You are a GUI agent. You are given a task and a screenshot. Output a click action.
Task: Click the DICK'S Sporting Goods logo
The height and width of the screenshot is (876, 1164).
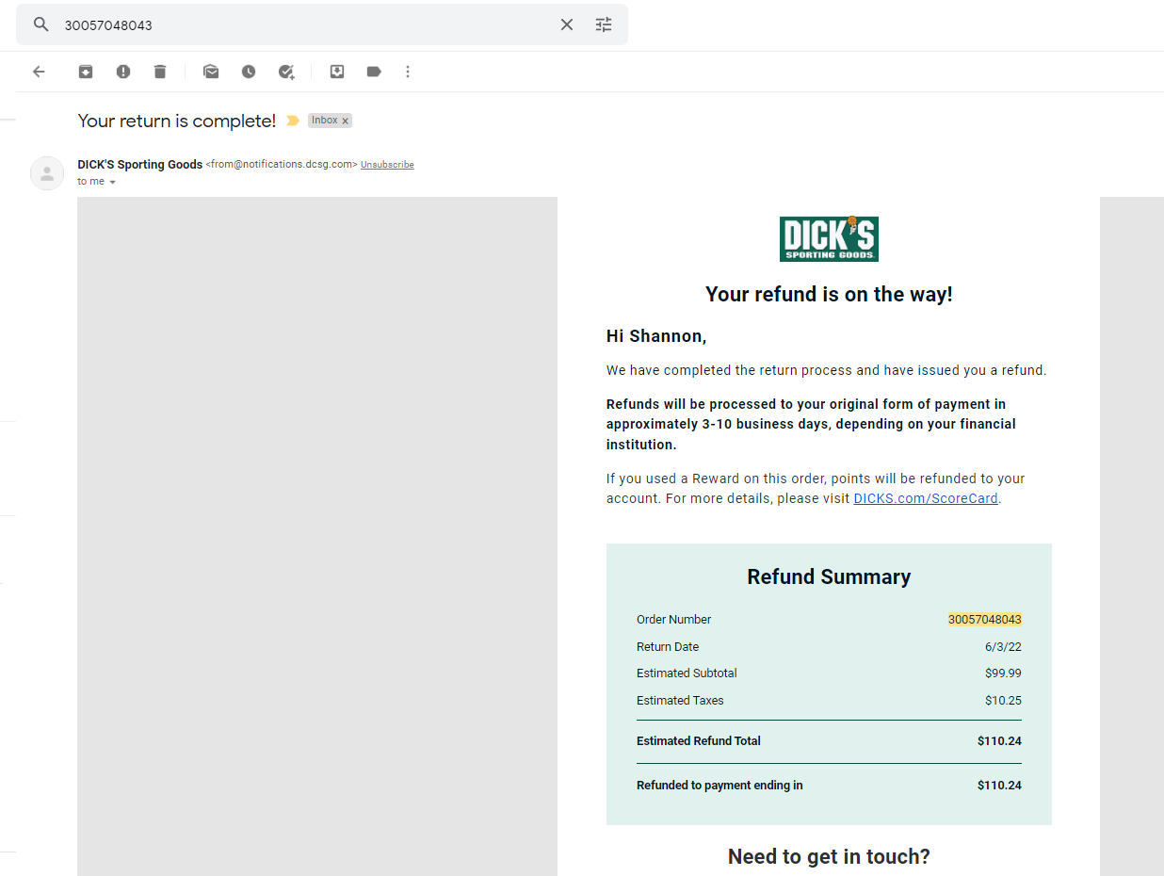829,239
